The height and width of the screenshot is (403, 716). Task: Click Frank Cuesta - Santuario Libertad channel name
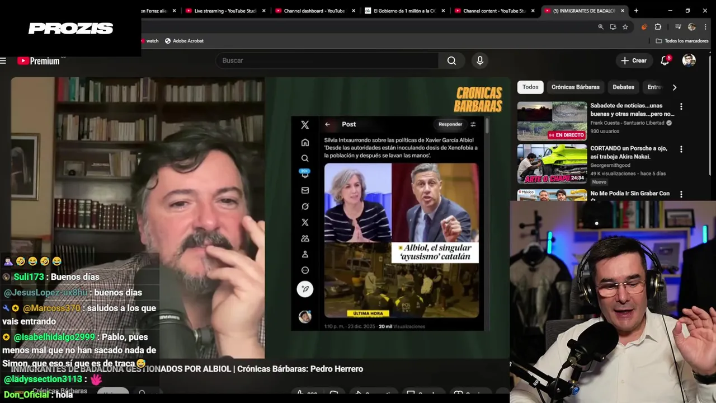coord(627,123)
